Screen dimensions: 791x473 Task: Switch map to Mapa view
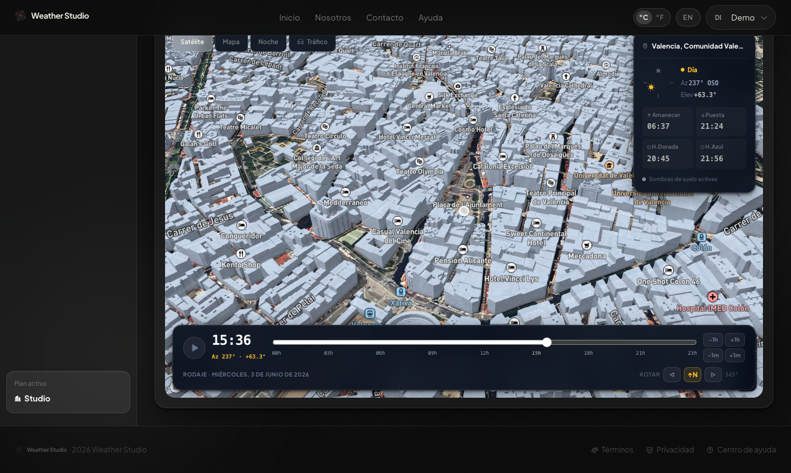click(231, 42)
